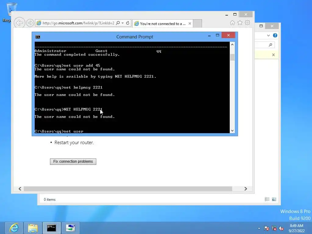Minimize the Command Prompt window
The height and width of the screenshot is (234, 312).
209,36
